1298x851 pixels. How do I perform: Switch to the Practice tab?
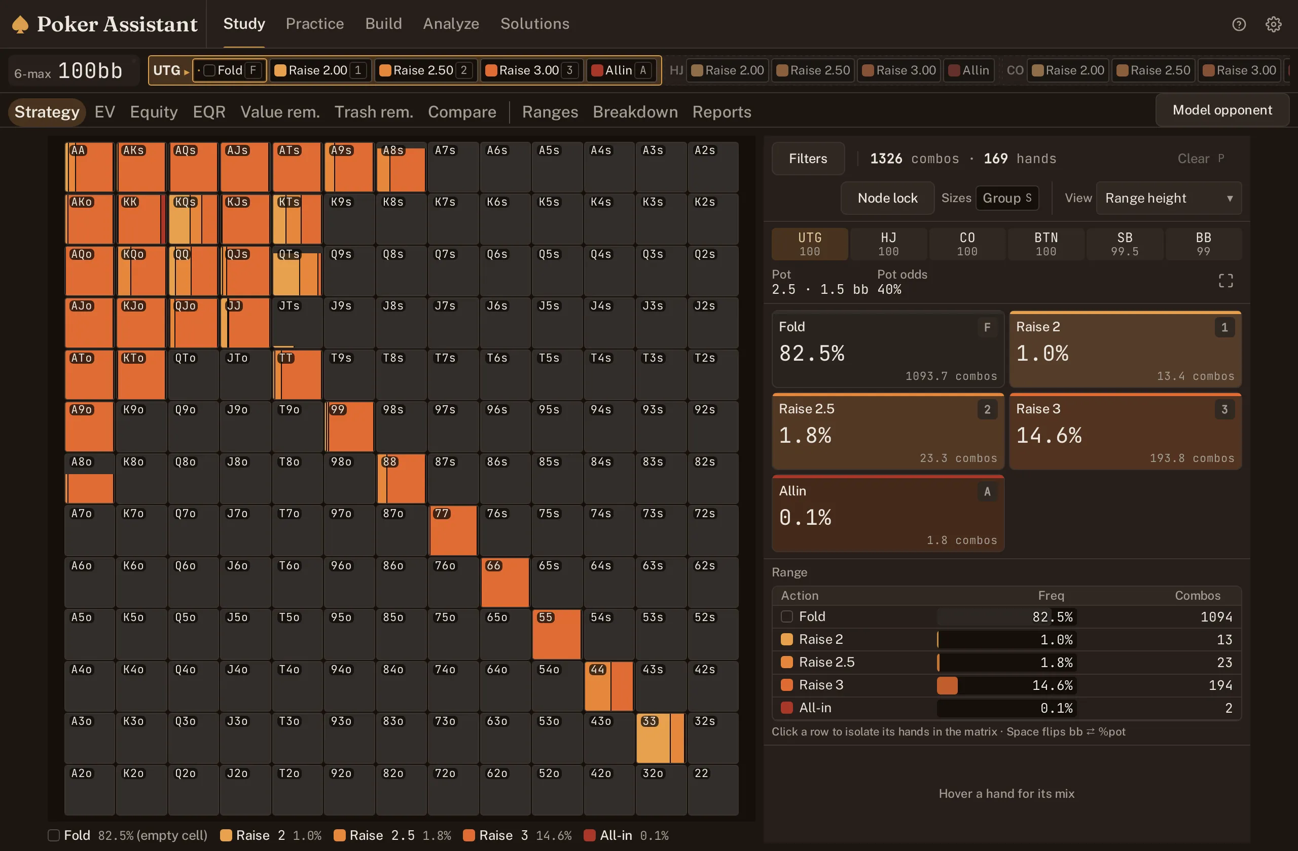(x=315, y=23)
